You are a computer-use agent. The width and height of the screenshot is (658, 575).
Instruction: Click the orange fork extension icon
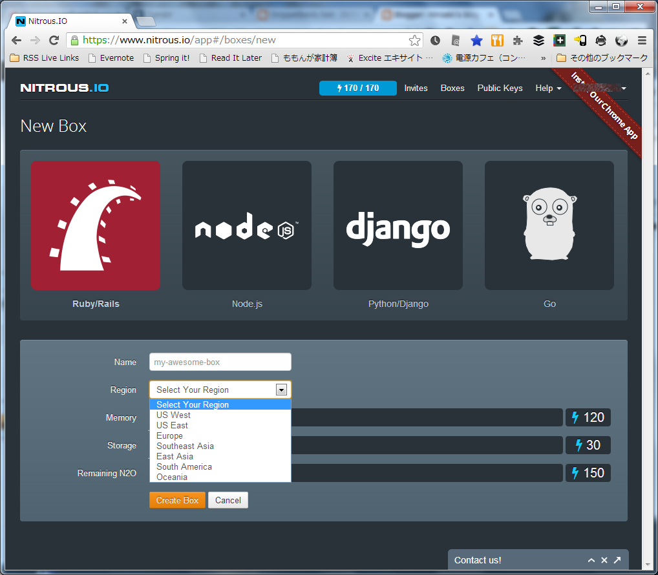point(497,40)
